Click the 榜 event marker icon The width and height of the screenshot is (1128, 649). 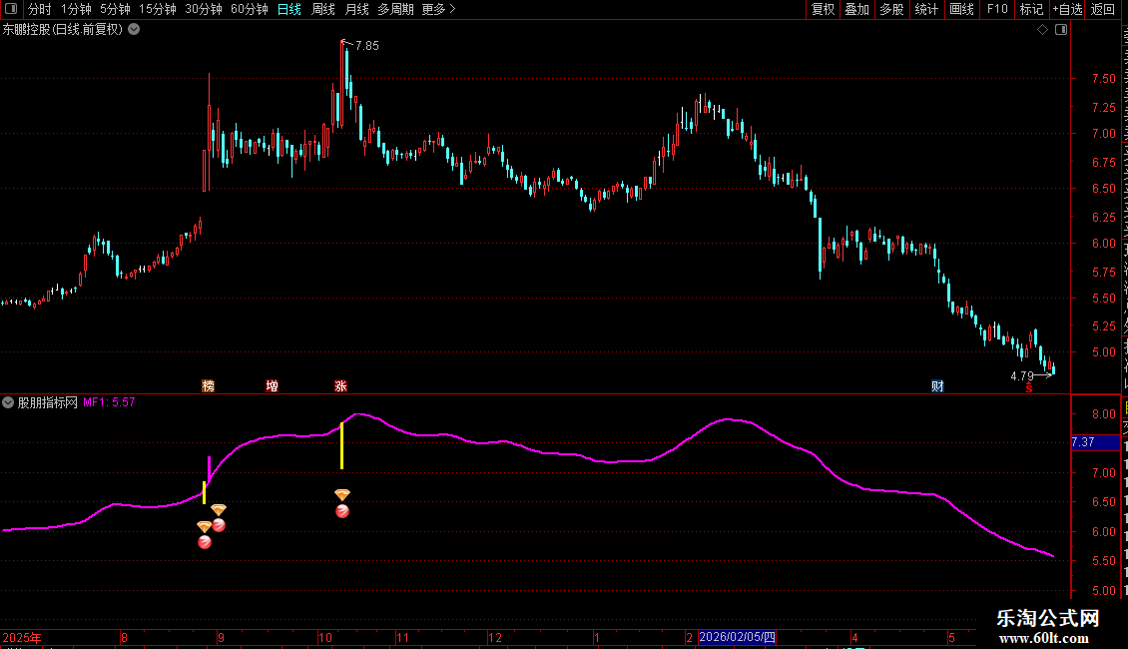(209, 385)
